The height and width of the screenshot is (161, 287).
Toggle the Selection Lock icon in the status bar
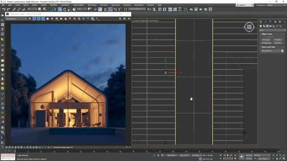click(x=158, y=155)
